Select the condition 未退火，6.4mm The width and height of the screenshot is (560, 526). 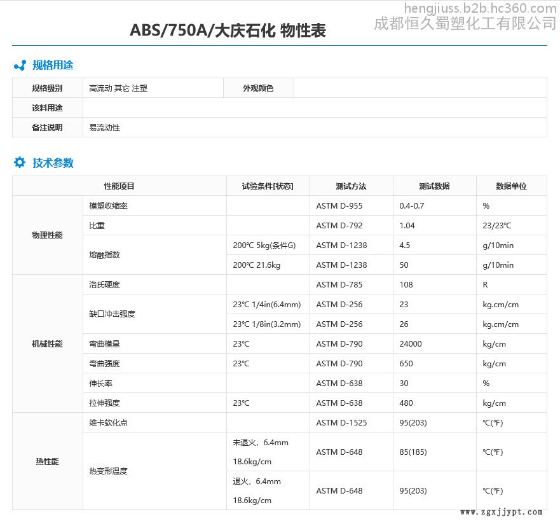coord(261,443)
